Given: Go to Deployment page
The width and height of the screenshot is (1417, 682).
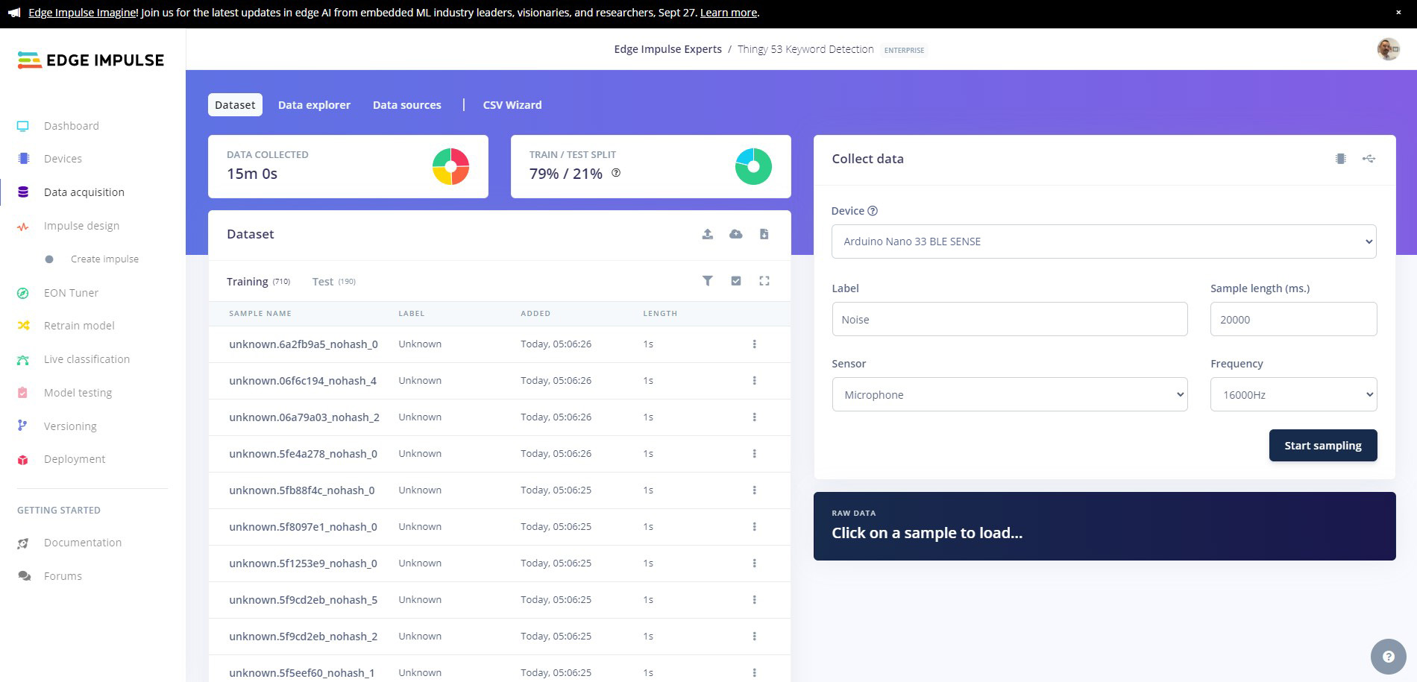Looking at the screenshot, I should click(x=75, y=459).
